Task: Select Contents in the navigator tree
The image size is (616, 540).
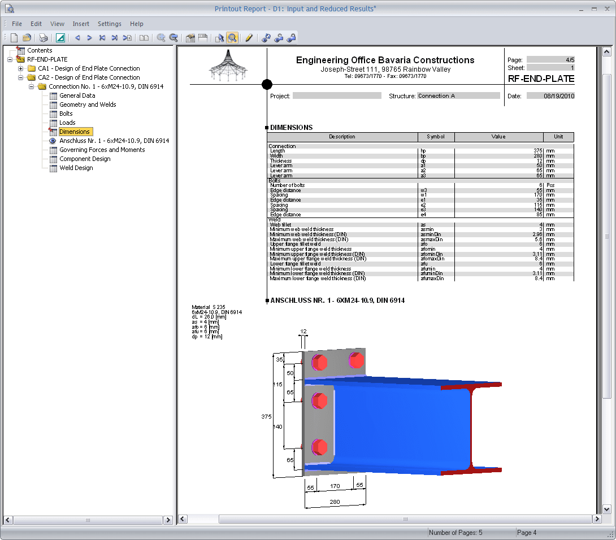Action: [x=40, y=50]
